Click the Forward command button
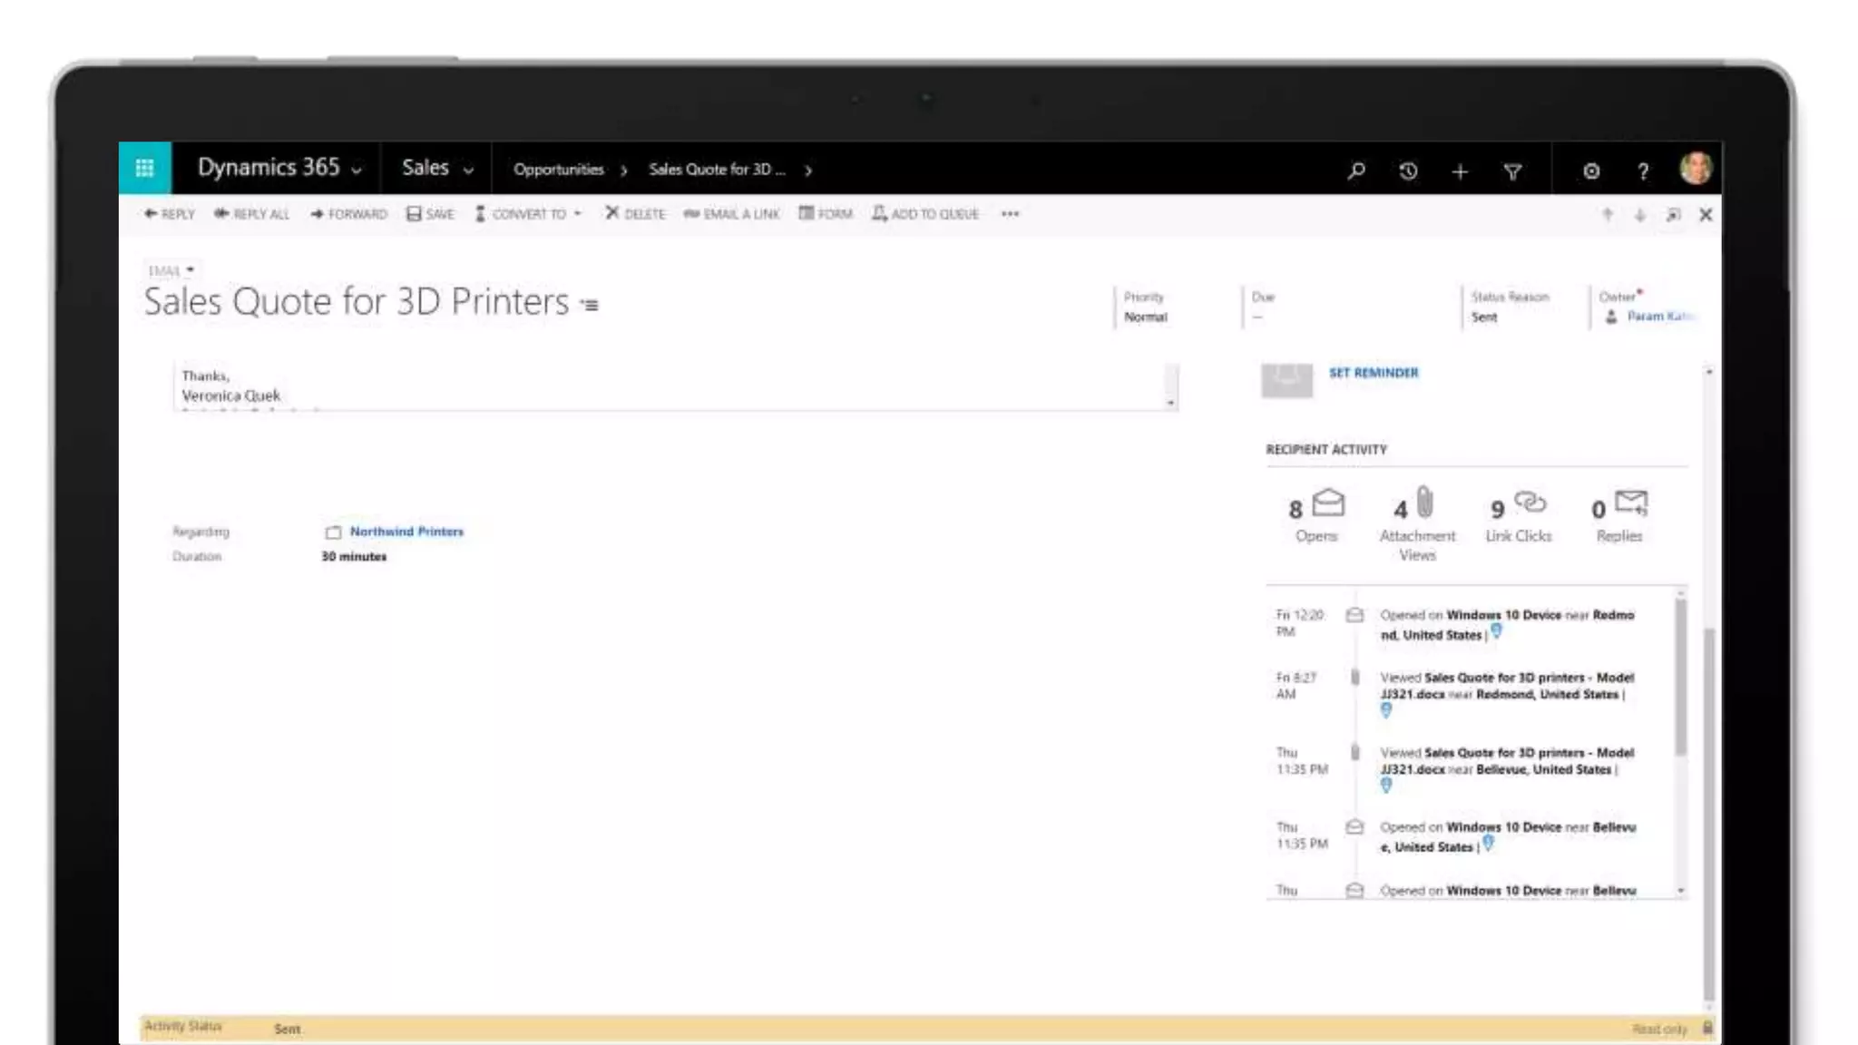 point(348,214)
